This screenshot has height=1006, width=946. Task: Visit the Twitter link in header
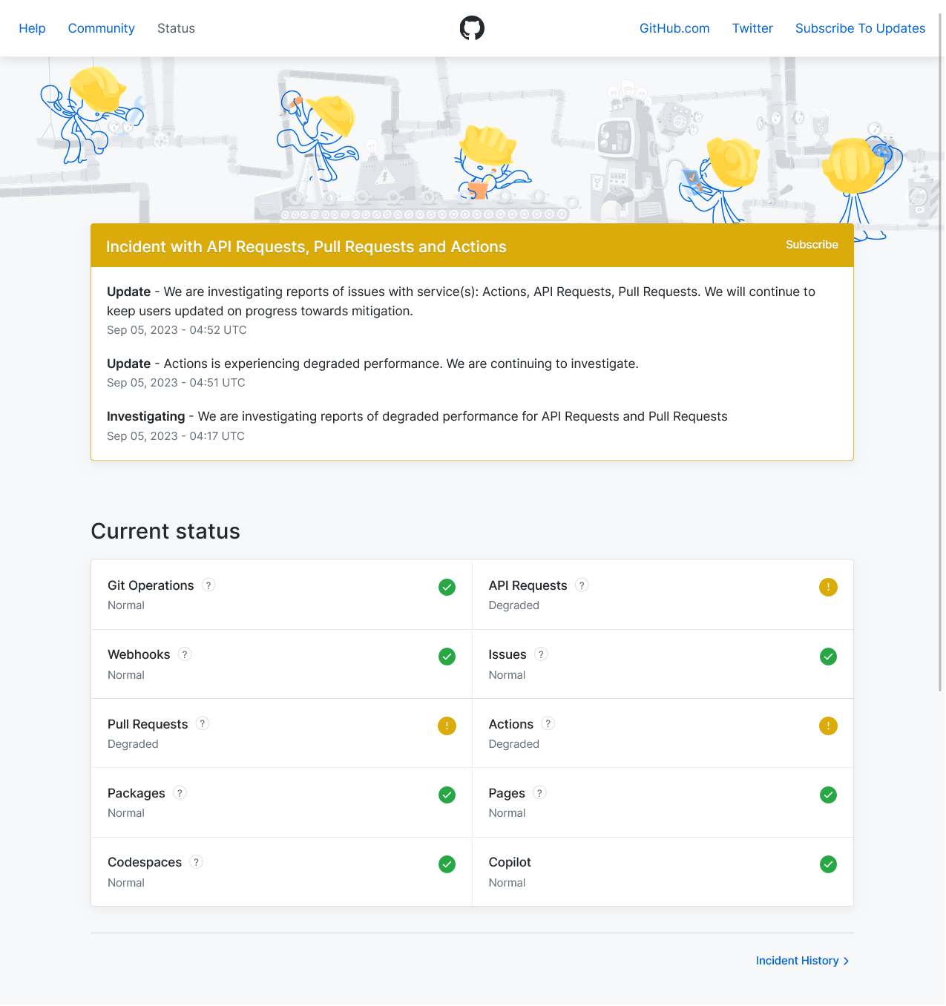(x=752, y=28)
